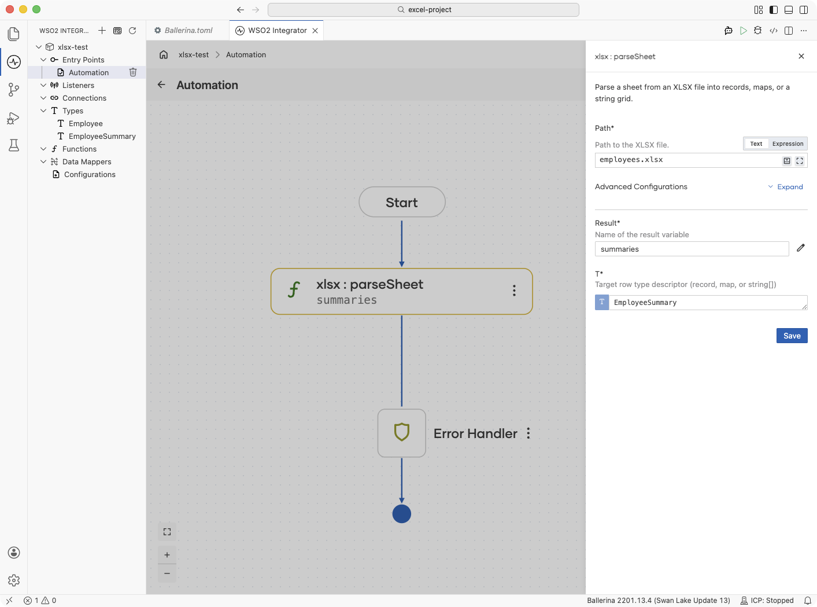Zoom in on the diagram
Image resolution: width=817 pixels, height=607 pixels.
pyautogui.click(x=167, y=555)
